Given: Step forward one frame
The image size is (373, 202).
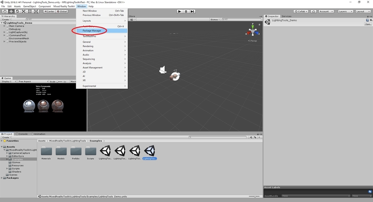Looking at the screenshot, I should [x=192, y=11].
